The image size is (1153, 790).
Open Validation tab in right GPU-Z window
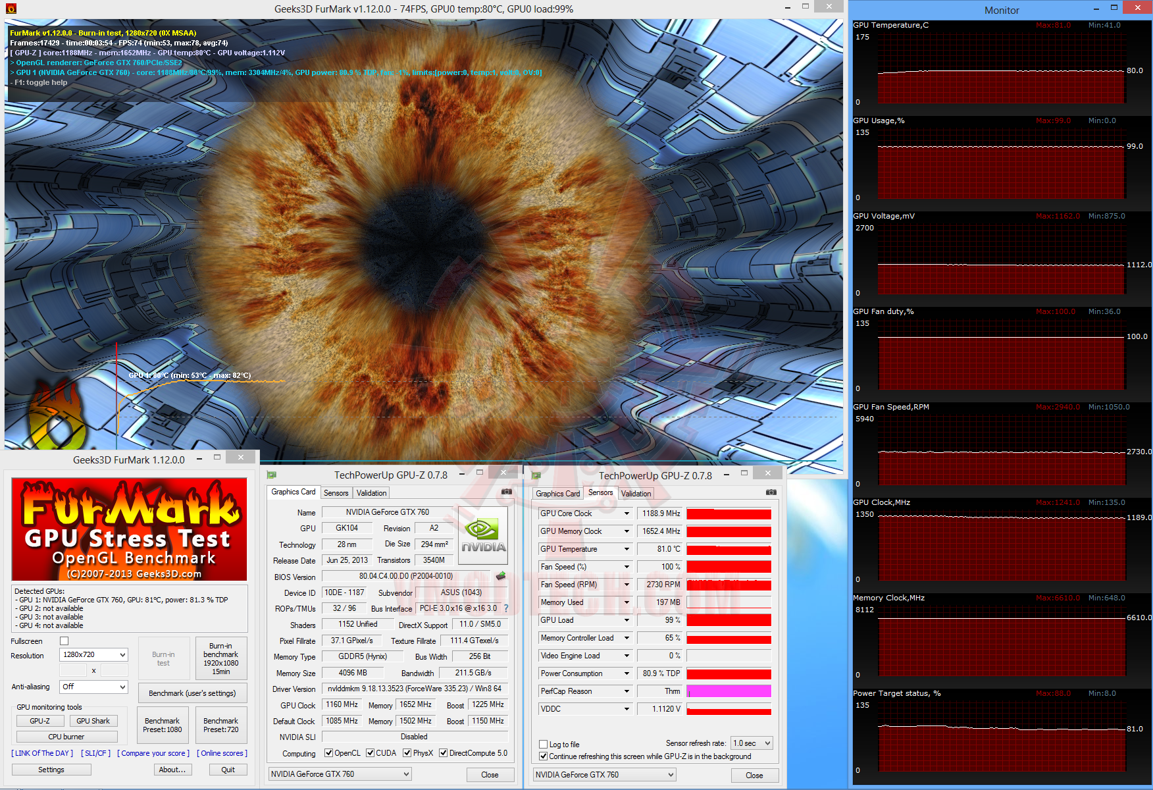636,494
